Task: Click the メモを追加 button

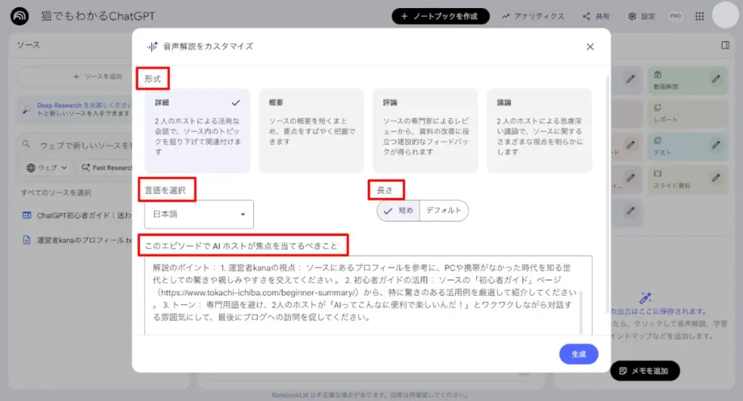Action: click(x=645, y=371)
